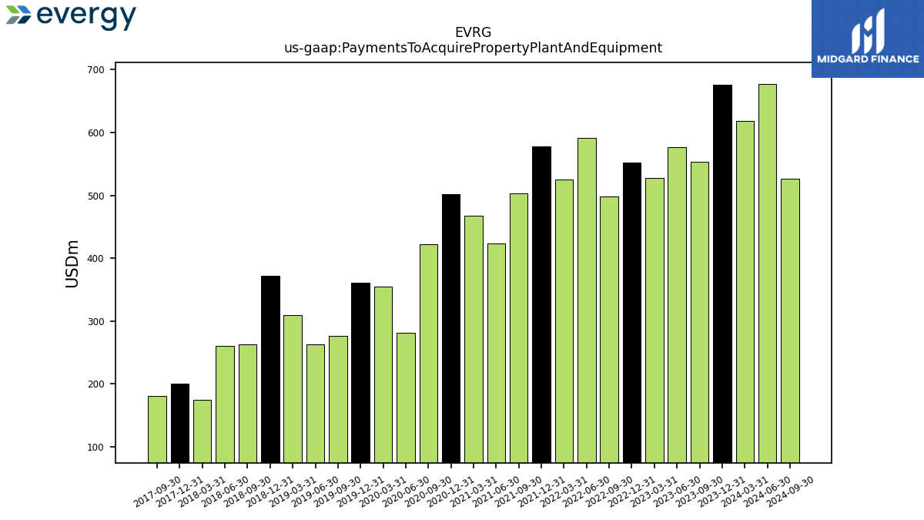The width and height of the screenshot is (924, 520).
Task: Click the 500 y-axis tick label
Action: click(x=97, y=196)
